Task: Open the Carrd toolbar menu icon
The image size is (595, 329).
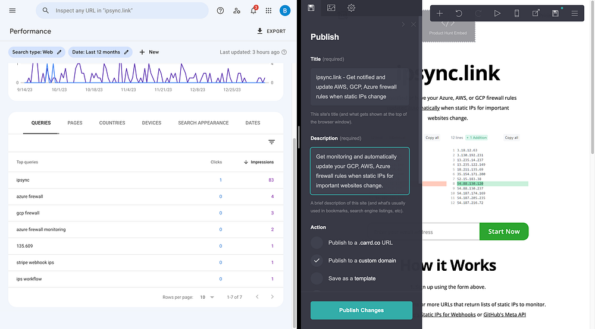Action: tap(575, 14)
